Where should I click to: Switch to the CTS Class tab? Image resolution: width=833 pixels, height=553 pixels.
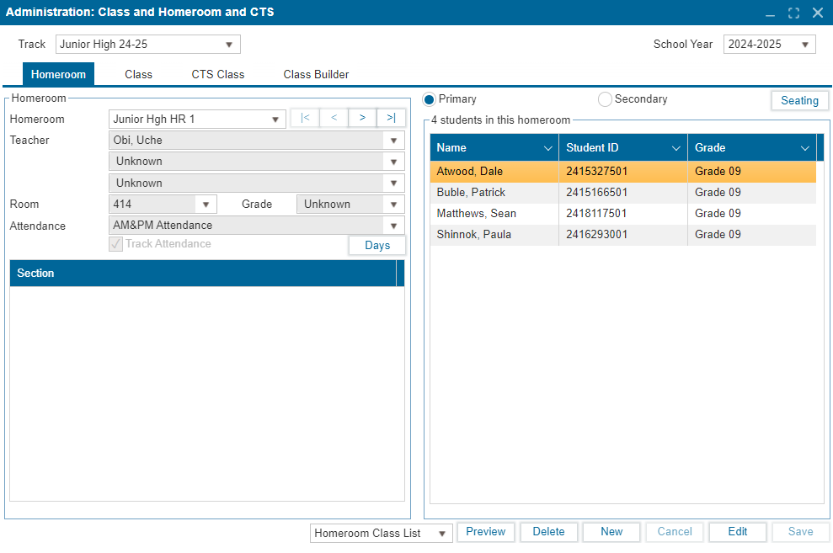click(x=218, y=74)
